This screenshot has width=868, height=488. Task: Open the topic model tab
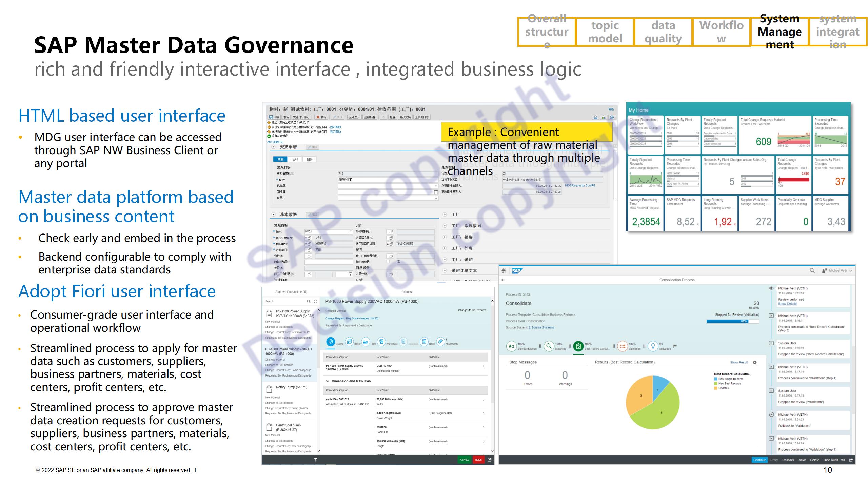point(605,32)
